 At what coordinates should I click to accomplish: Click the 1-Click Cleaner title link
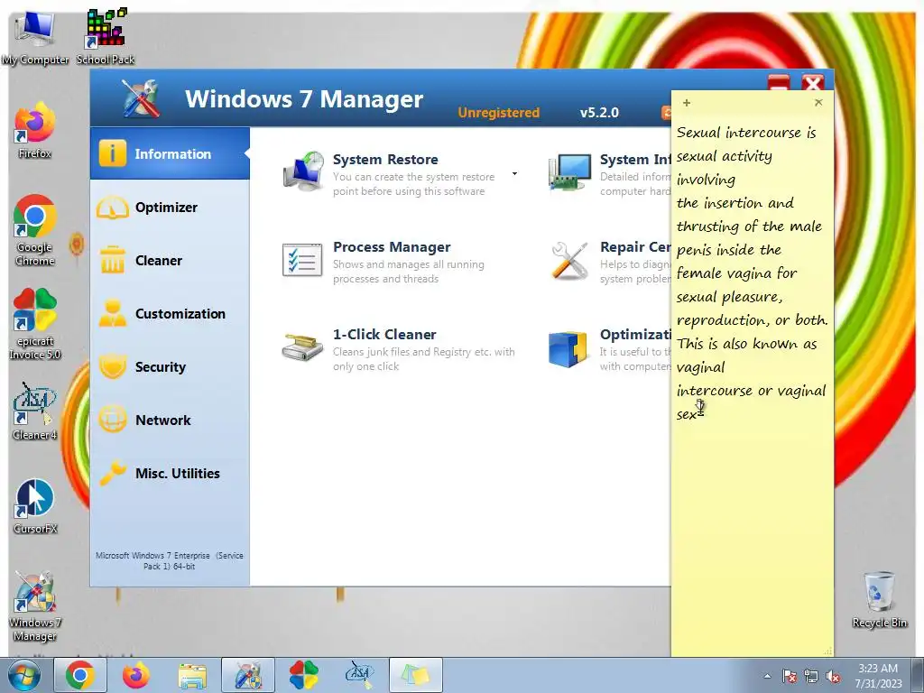pyautogui.click(x=384, y=334)
